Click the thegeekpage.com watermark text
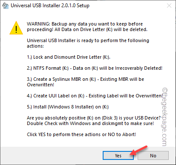 (165, 117)
